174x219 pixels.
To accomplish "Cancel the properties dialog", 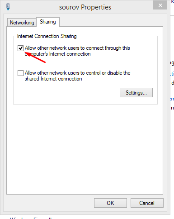I will [x=147, y=203].
